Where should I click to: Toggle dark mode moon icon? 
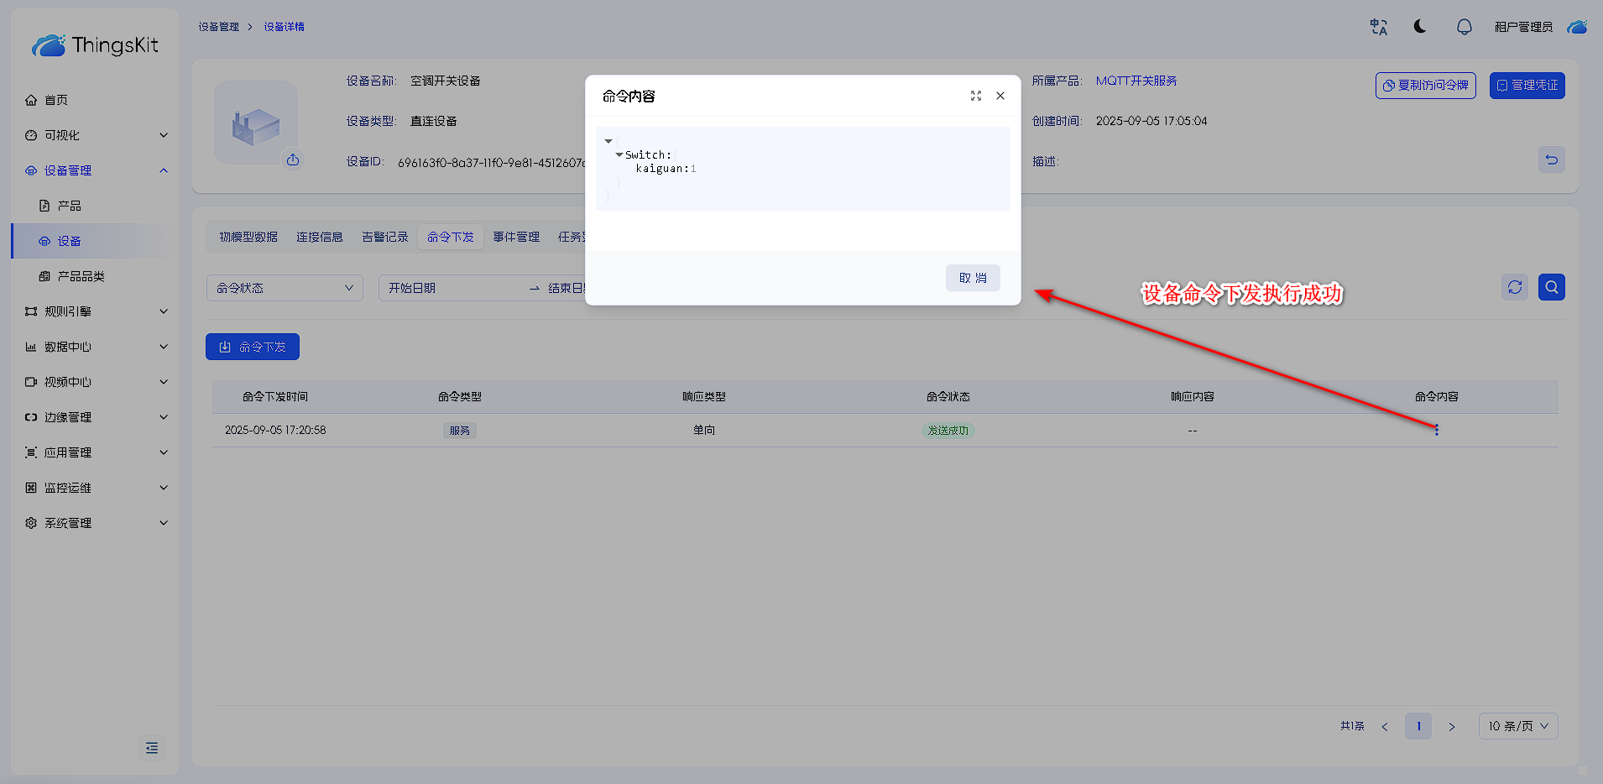coord(1420,27)
